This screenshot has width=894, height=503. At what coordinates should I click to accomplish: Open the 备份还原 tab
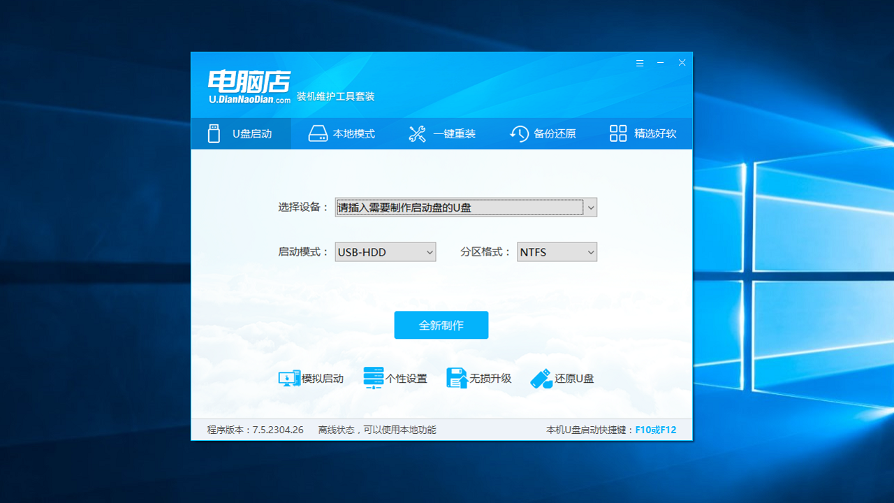click(x=543, y=133)
